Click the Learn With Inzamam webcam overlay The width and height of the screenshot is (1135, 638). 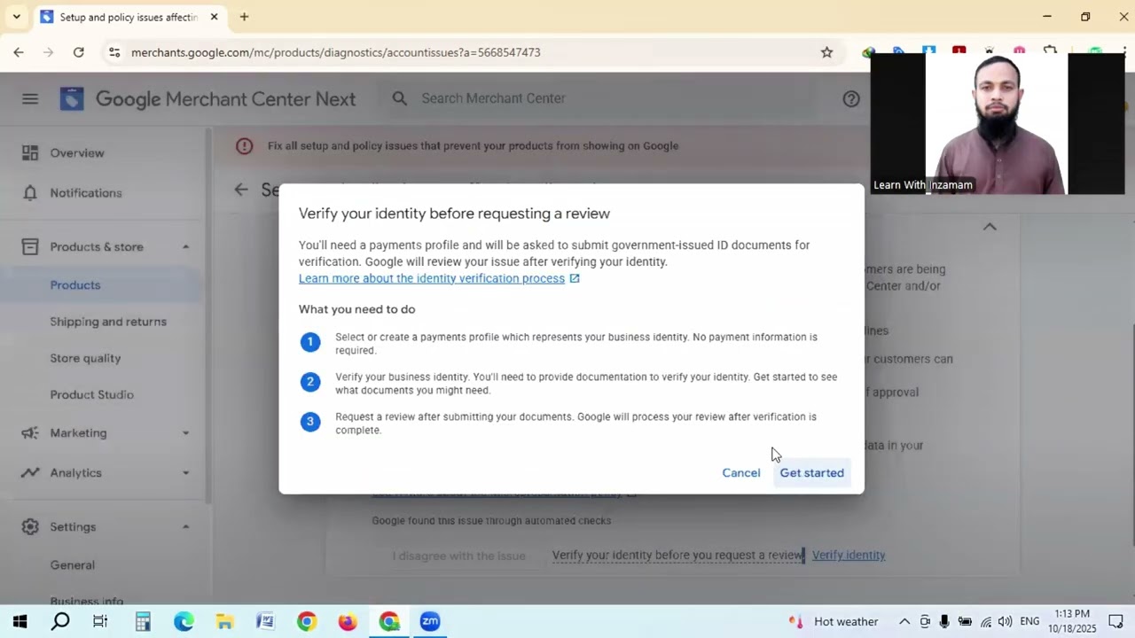[998, 123]
